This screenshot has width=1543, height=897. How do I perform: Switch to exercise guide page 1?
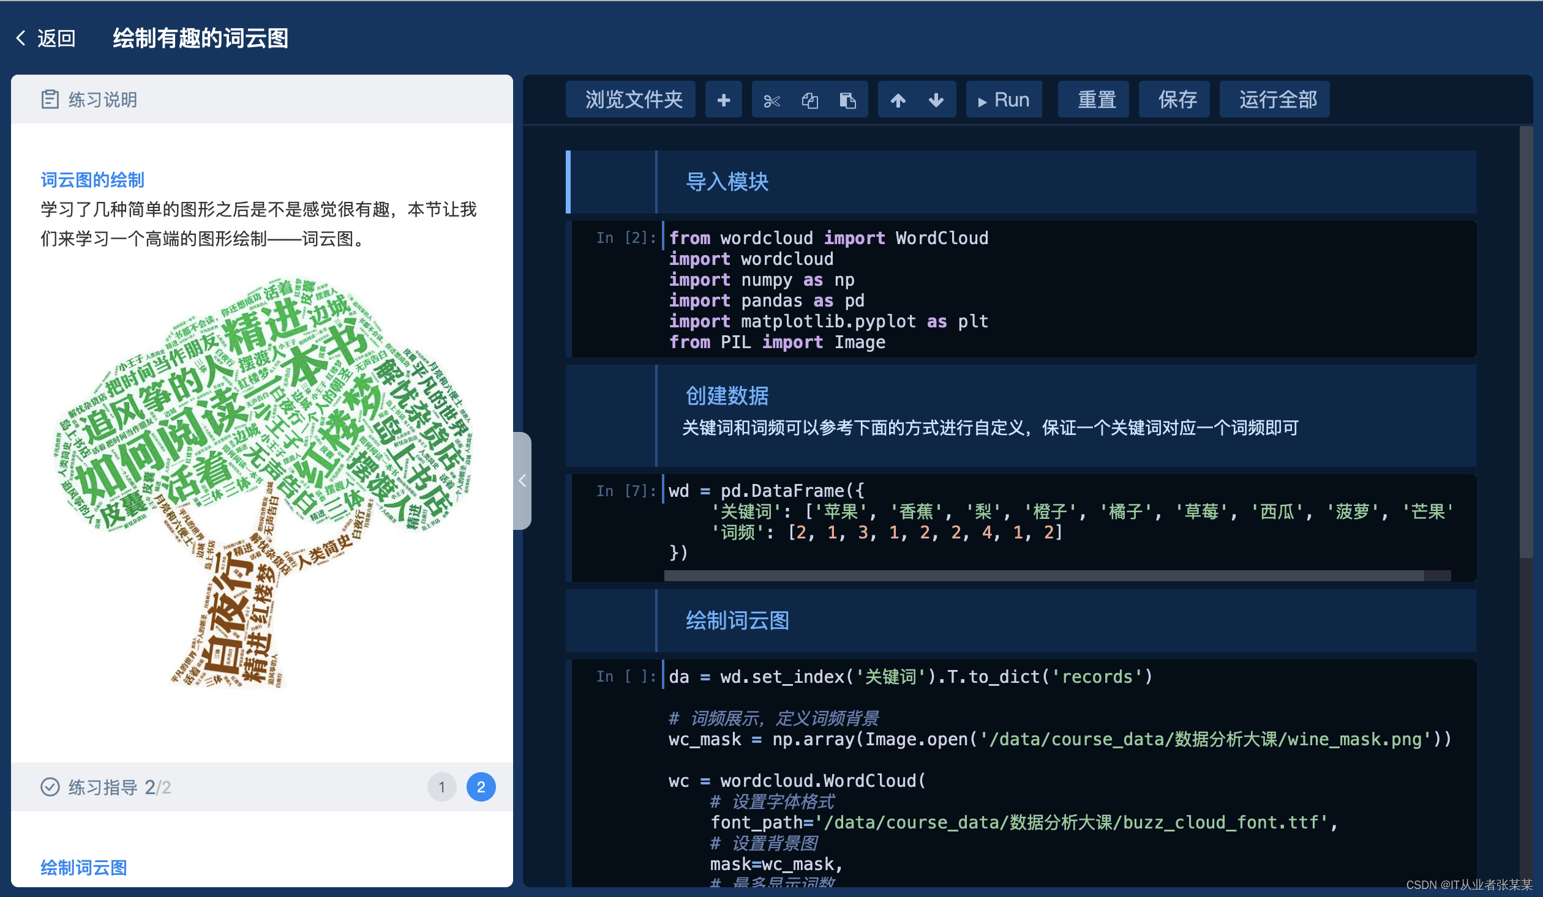[442, 787]
